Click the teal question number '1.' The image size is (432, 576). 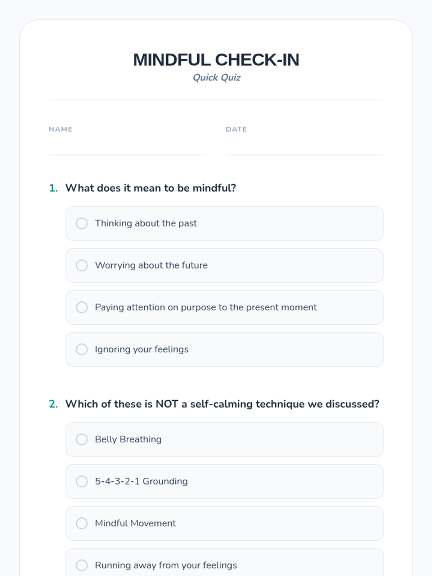click(x=53, y=188)
